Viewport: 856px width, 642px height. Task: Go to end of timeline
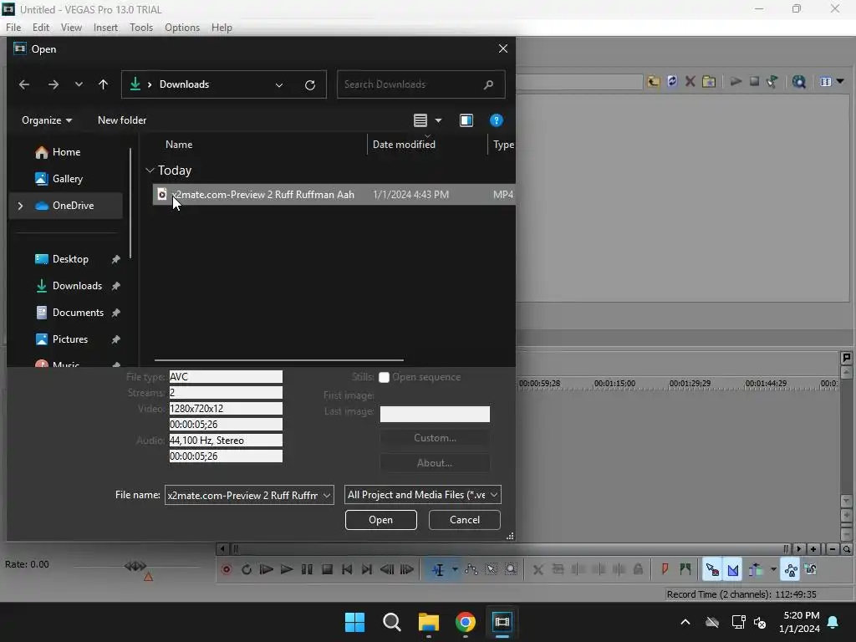(367, 570)
